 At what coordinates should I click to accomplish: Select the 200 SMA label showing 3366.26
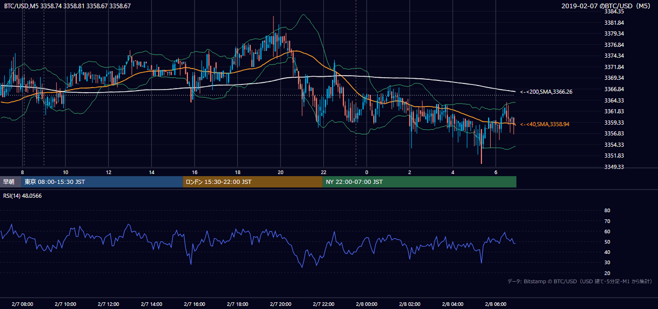(546, 92)
